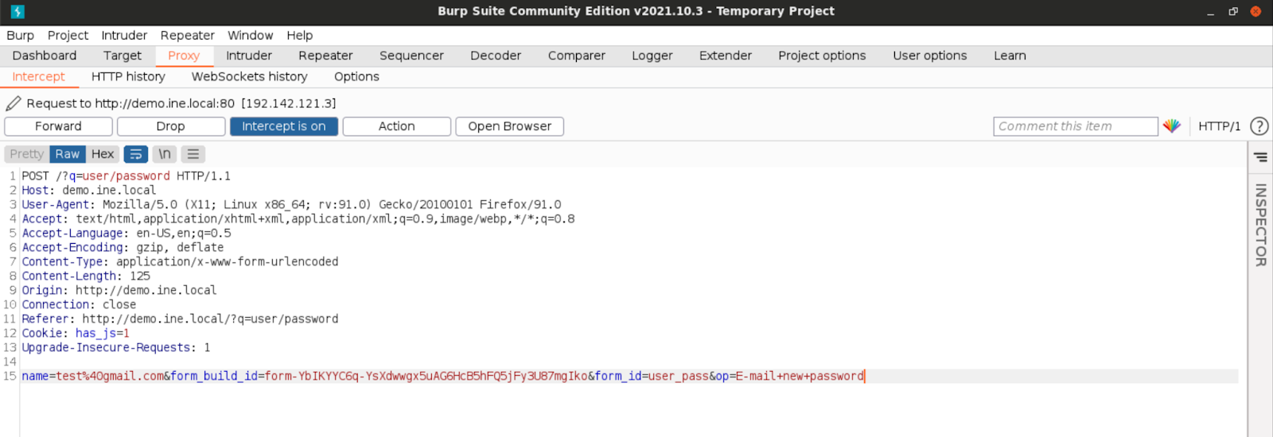Forward the intercepted request

coord(58,126)
